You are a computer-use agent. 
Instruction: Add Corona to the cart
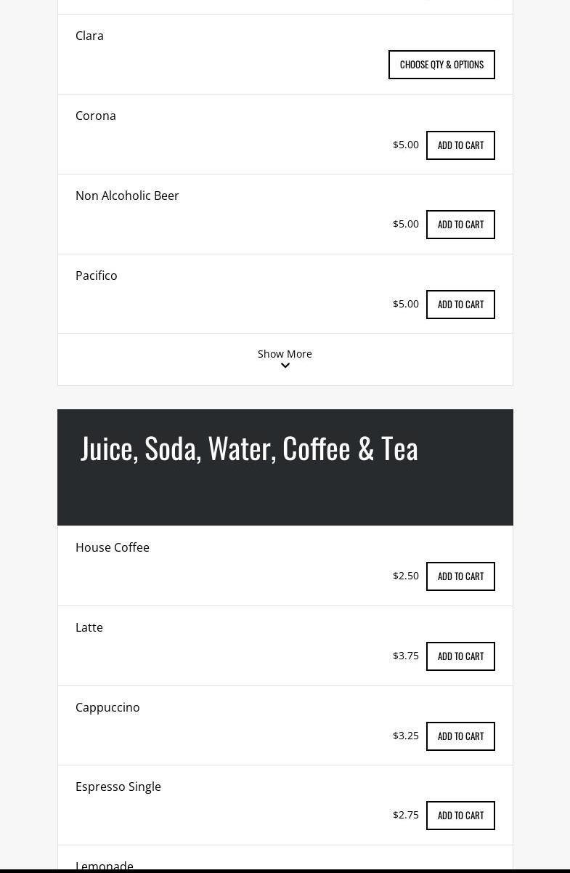pos(460,145)
